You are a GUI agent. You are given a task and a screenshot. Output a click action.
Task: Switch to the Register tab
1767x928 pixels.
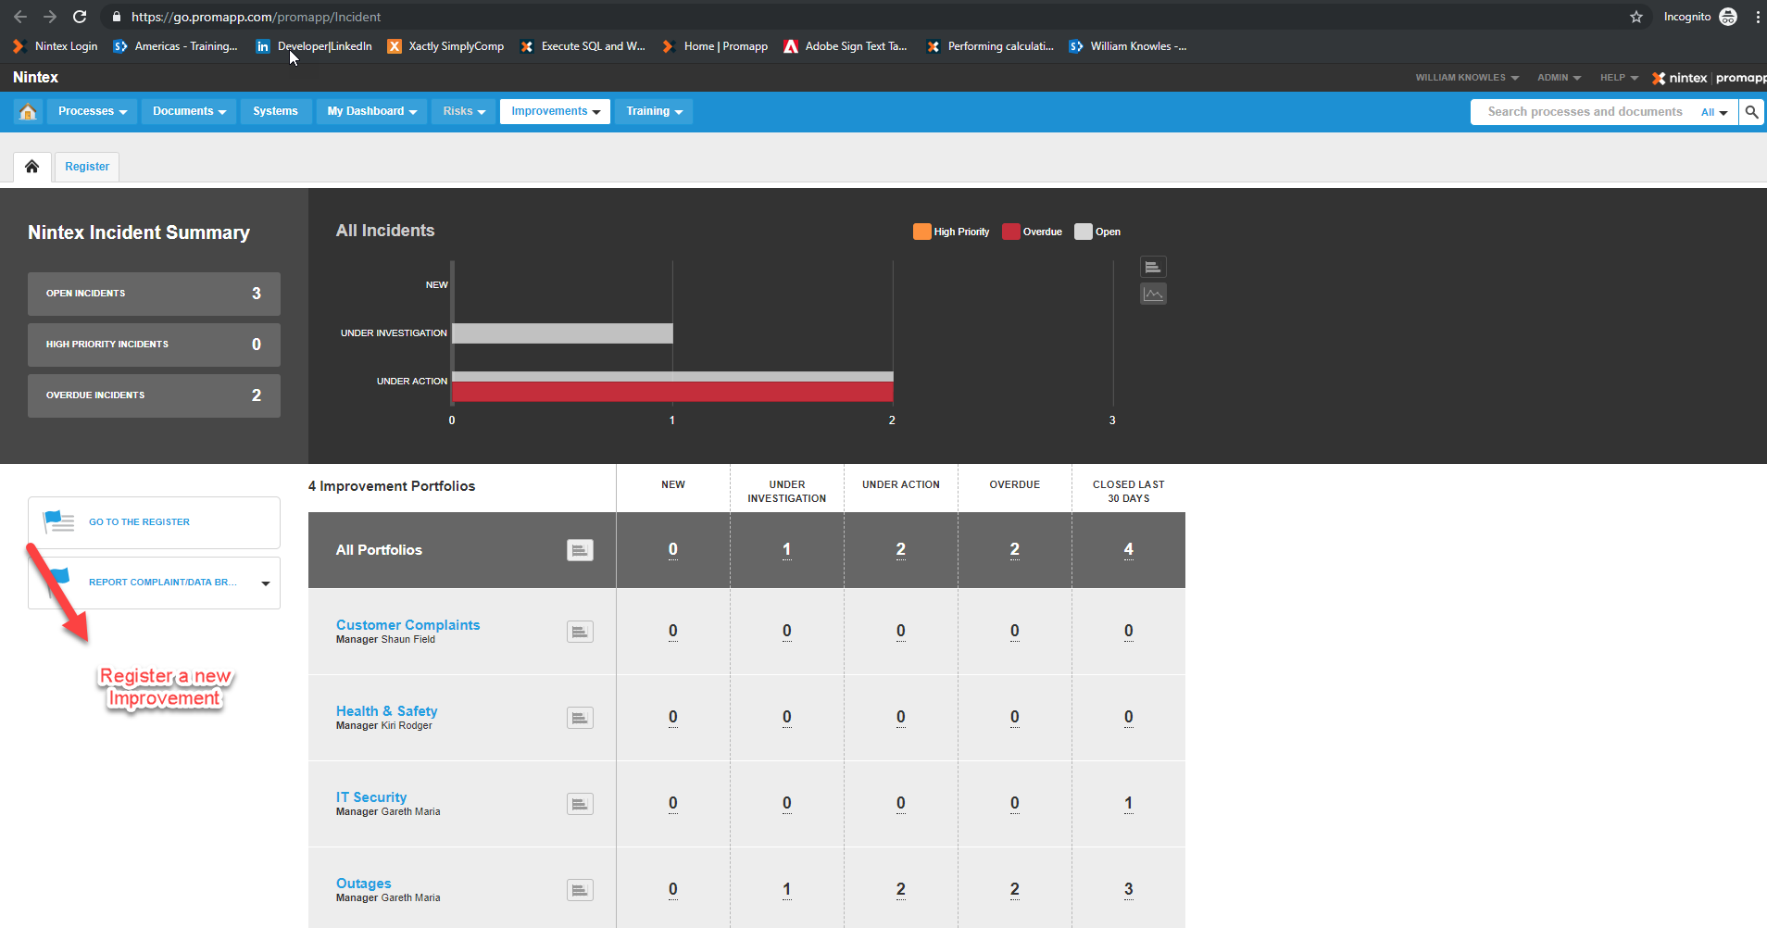[87, 167]
